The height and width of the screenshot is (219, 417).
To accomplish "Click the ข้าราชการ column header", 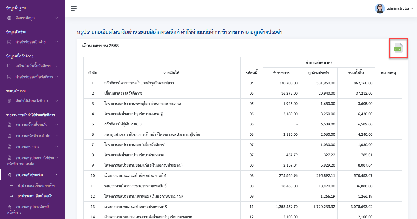I will tap(281, 73).
